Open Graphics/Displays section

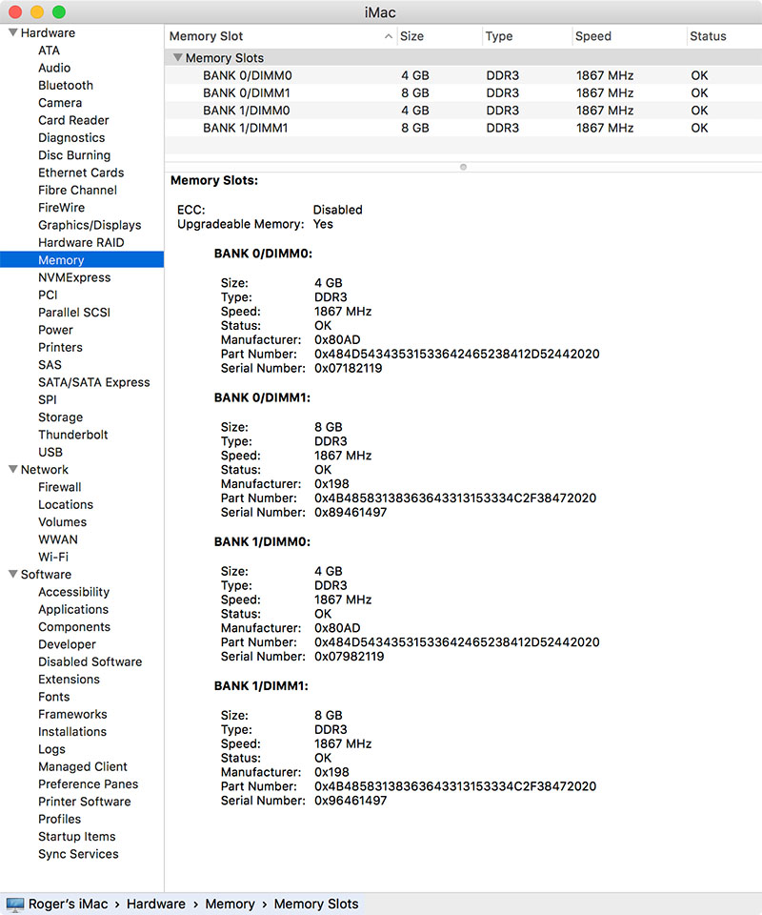[90, 225]
